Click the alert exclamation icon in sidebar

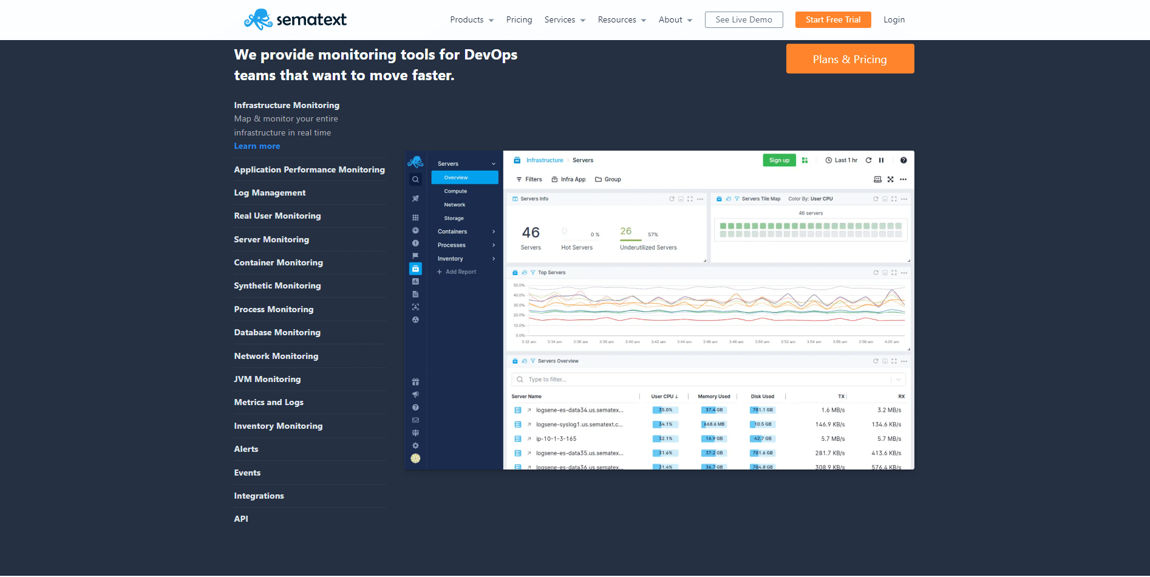click(x=415, y=243)
